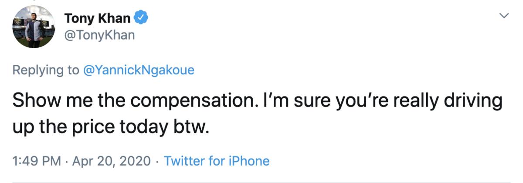Screen dimensions: 523x183
Task: Click the tweet text body
Action: point(257,114)
